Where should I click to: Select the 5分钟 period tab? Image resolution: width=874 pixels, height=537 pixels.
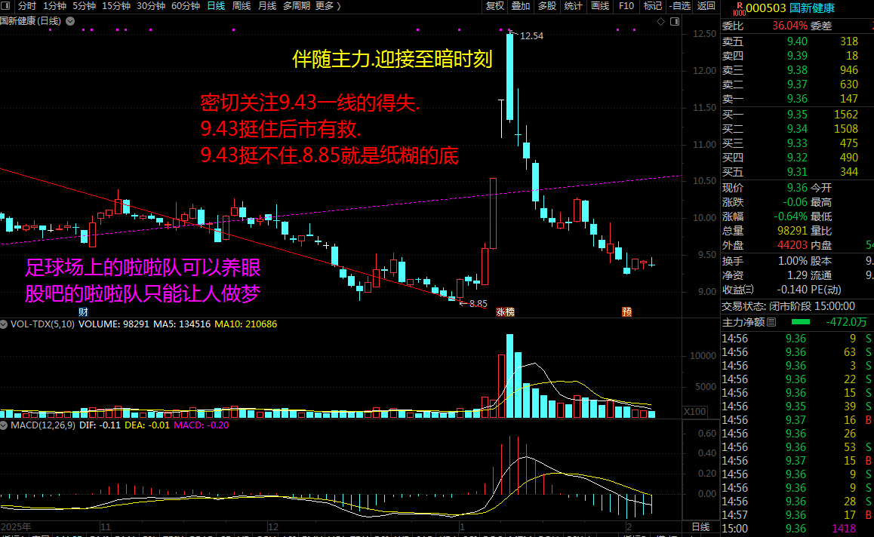click(85, 5)
